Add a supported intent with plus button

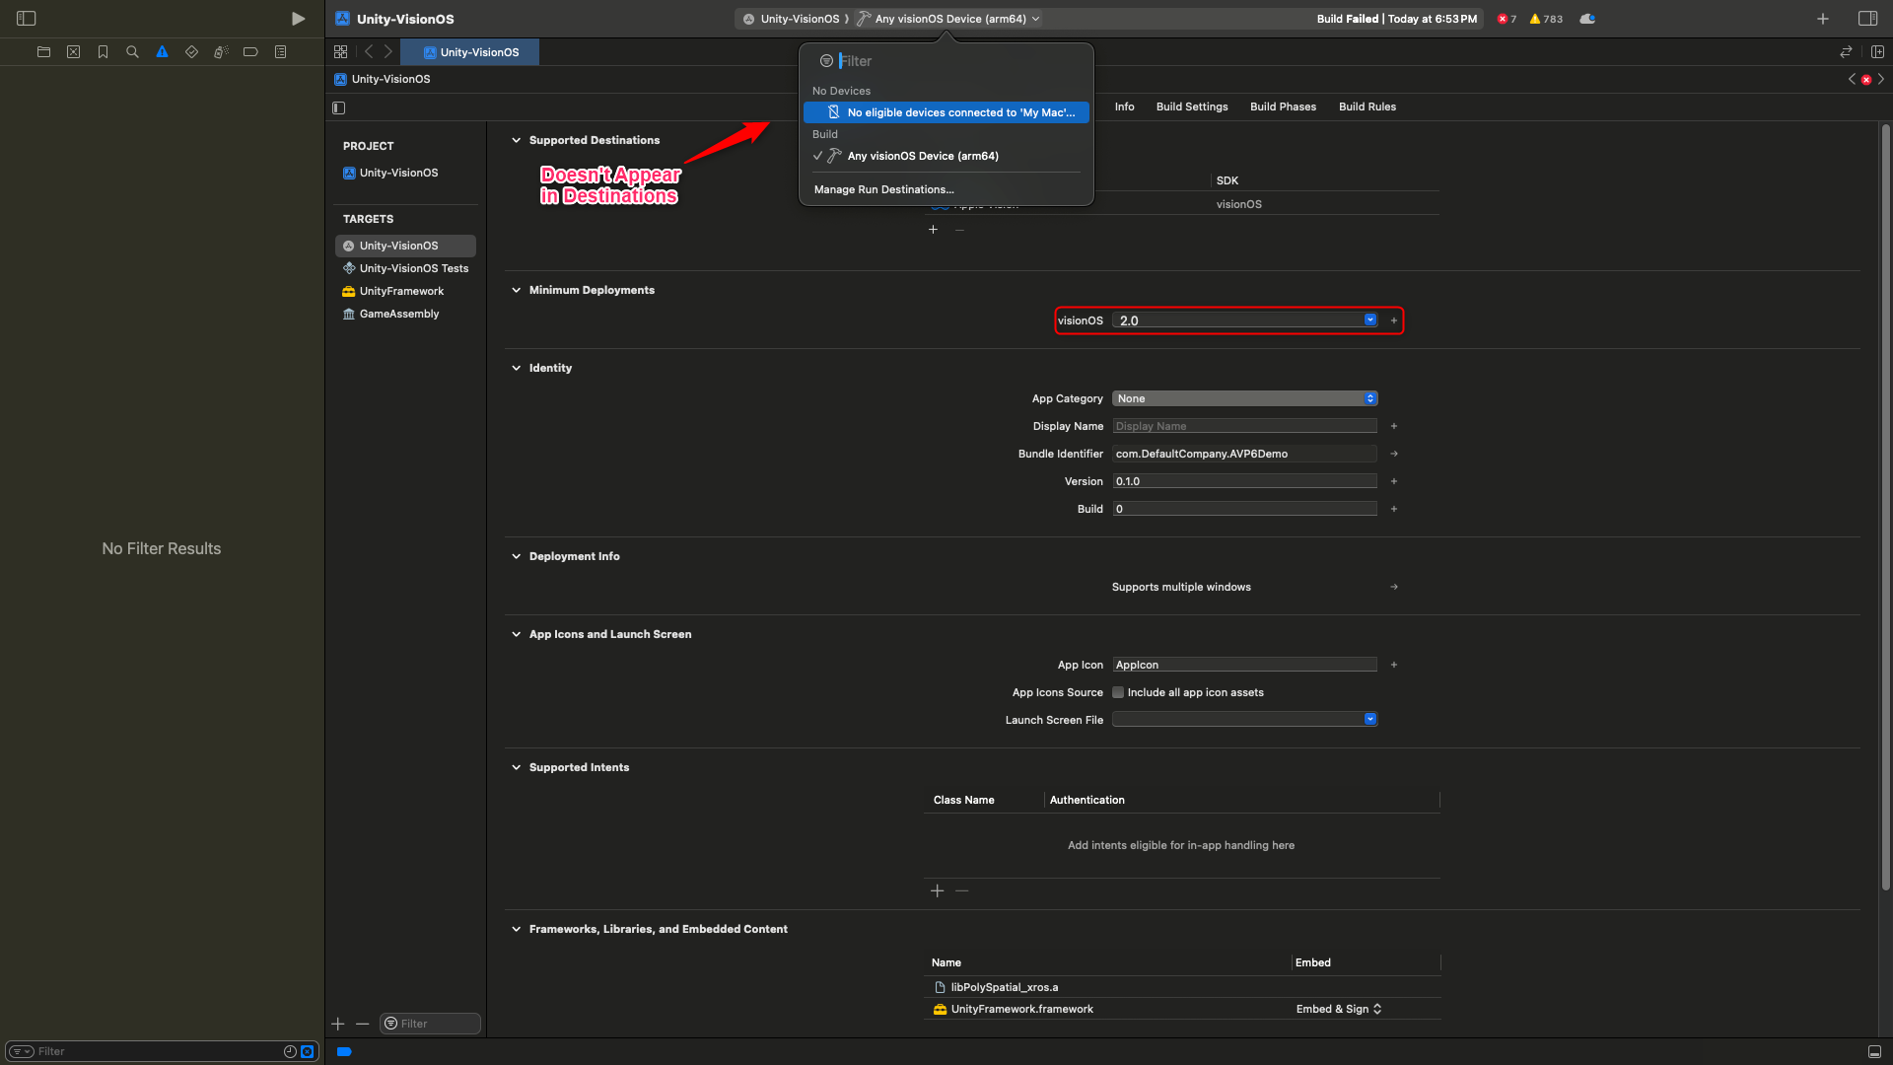(937, 890)
